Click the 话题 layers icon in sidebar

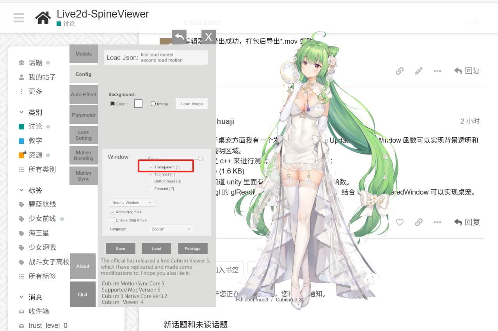coord(21,63)
